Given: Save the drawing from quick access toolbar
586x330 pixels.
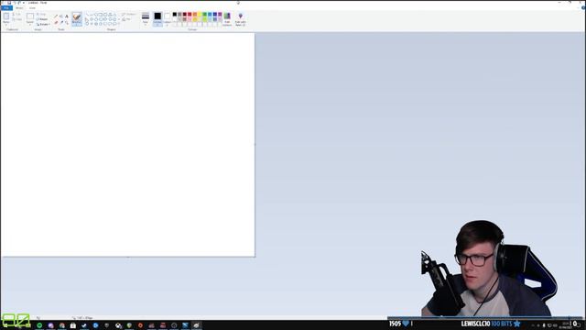Looking at the screenshot, I should pos(9,3).
